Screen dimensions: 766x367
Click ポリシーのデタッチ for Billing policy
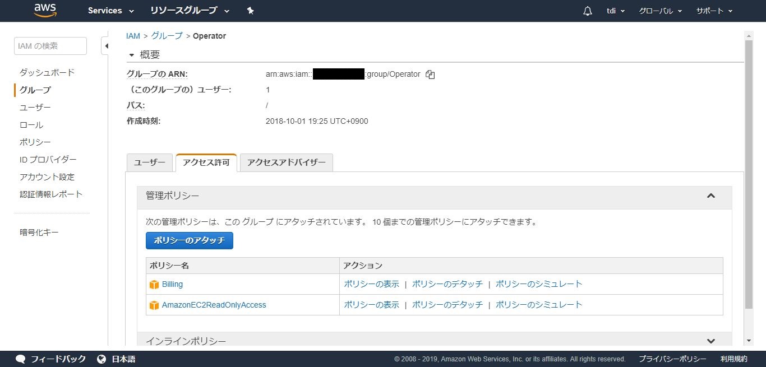447,284
